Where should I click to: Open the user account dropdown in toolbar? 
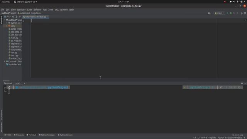point(210,13)
